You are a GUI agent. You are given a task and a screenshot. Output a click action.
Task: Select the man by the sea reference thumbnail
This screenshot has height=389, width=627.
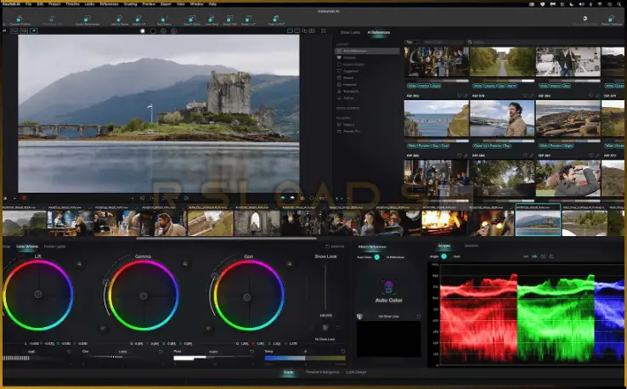502,118
